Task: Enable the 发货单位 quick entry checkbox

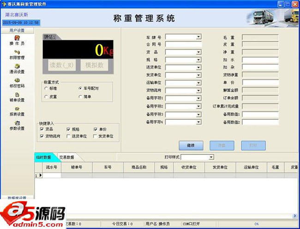Action: click(95, 136)
